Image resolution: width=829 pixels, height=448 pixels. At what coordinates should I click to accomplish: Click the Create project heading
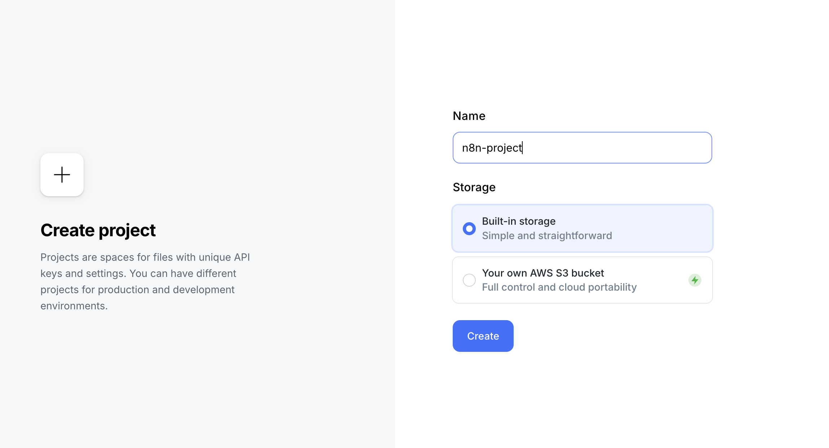[x=98, y=230]
